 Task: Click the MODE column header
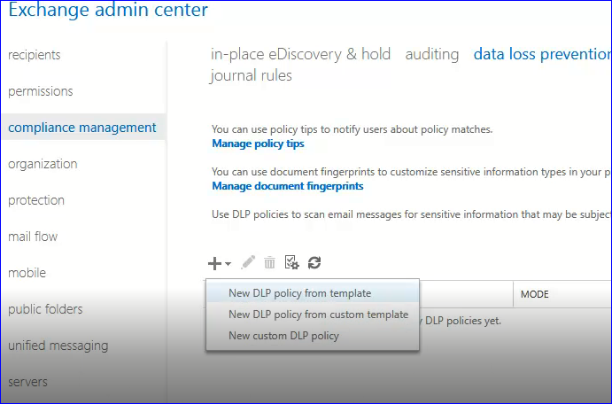coord(535,294)
